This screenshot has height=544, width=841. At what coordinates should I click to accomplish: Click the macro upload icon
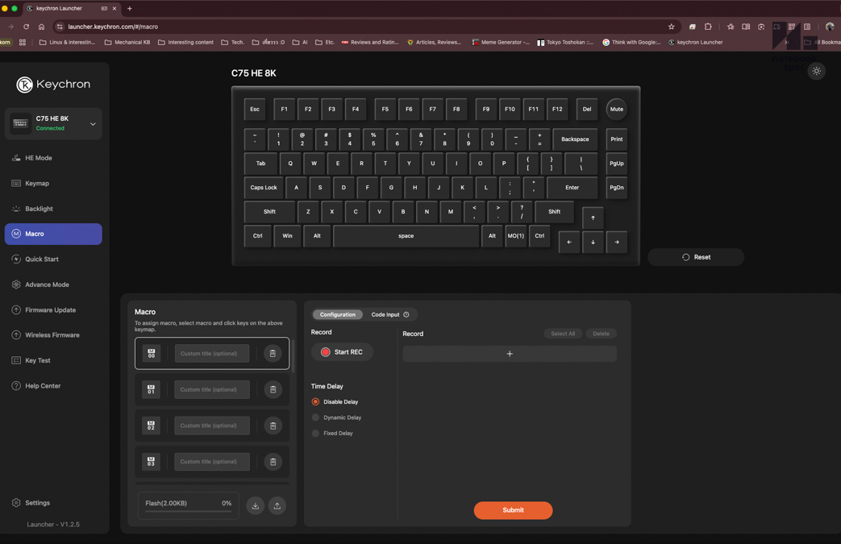tap(277, 505)
